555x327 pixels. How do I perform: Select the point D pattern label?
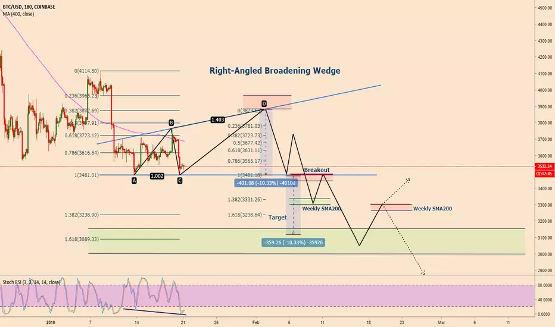click(264, 103)
